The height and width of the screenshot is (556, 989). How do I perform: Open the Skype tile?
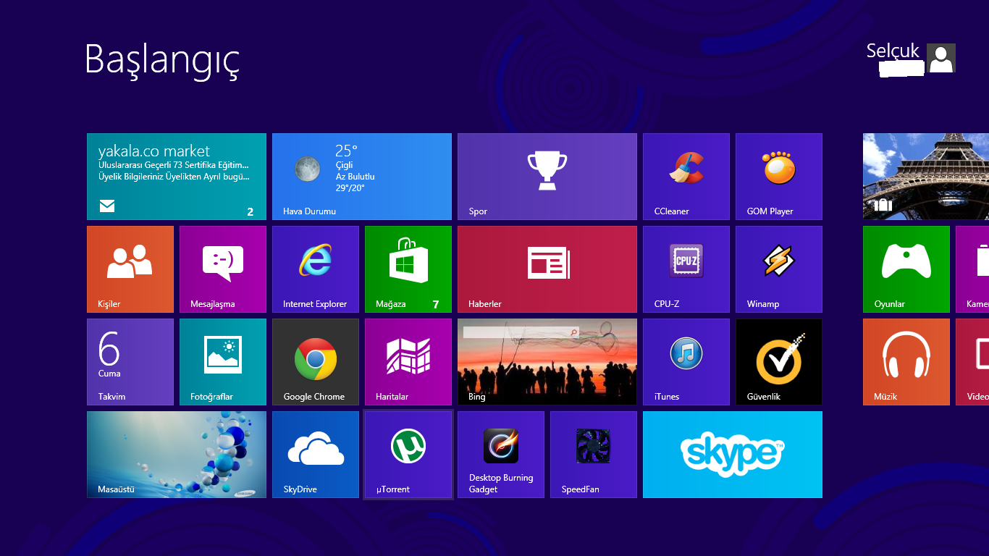click(733, 455)
